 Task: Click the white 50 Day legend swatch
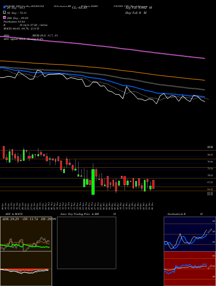coord(4,13)
